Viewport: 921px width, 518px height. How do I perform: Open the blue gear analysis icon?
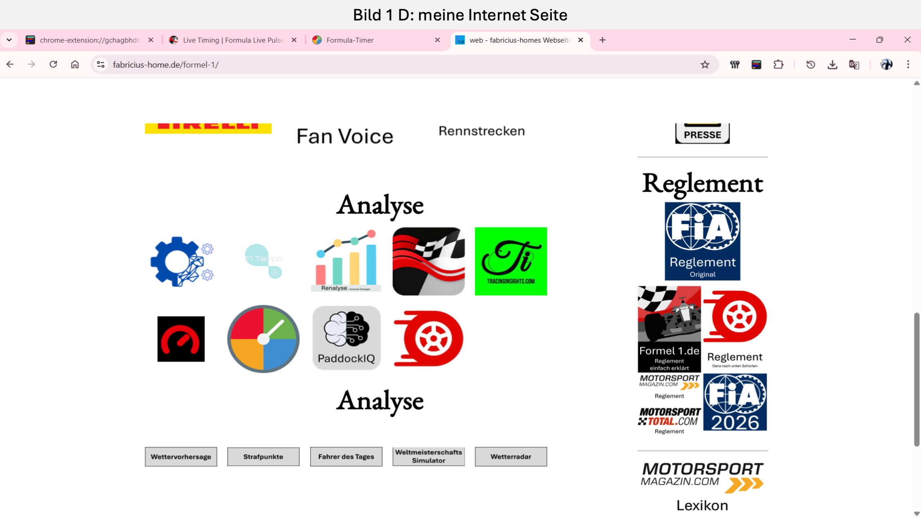[182, 261]
